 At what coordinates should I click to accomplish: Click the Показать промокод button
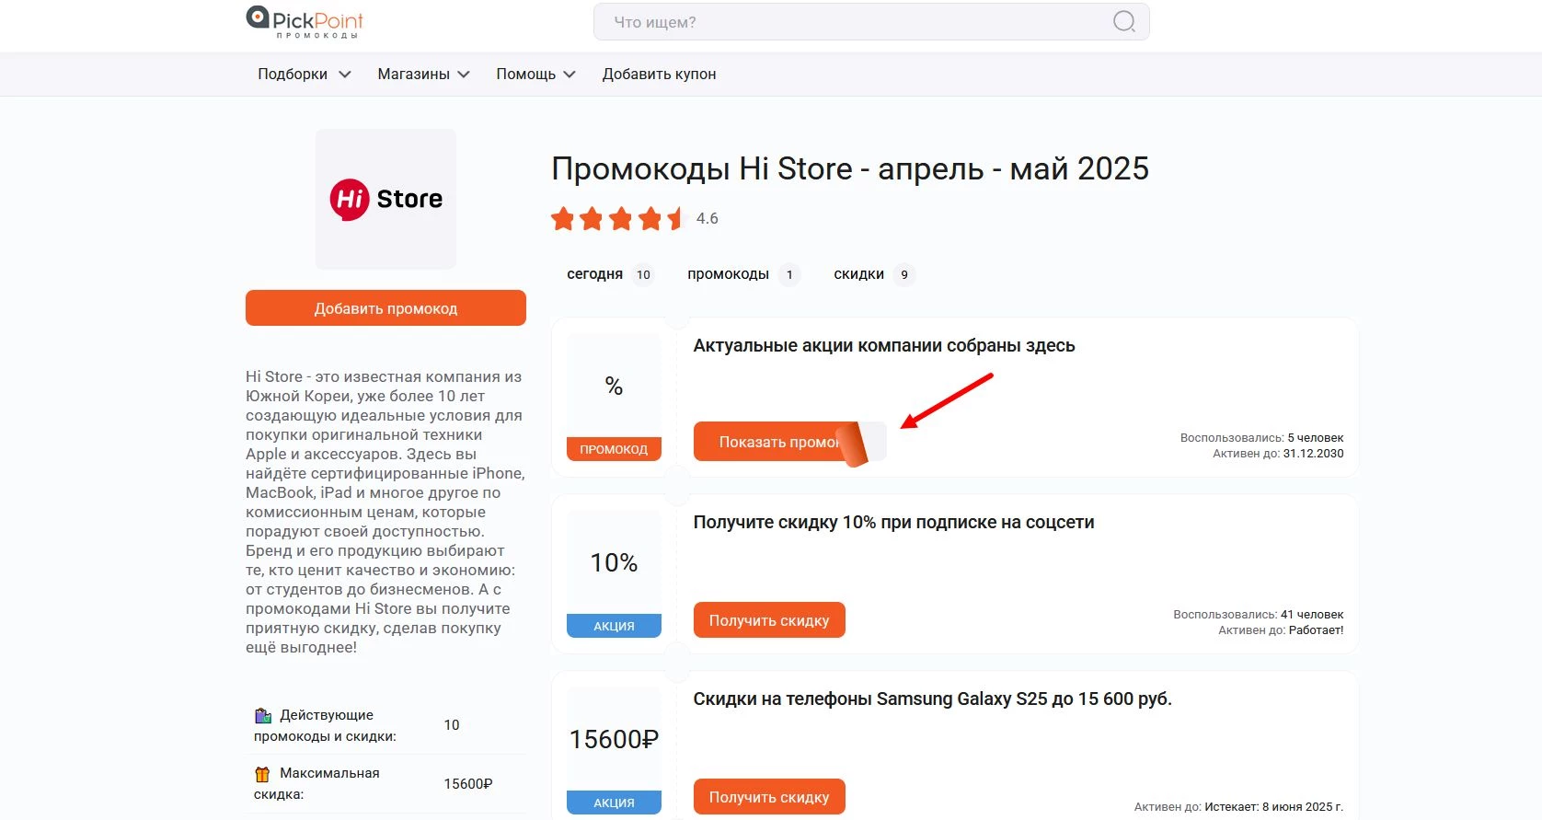pos(789,442)
